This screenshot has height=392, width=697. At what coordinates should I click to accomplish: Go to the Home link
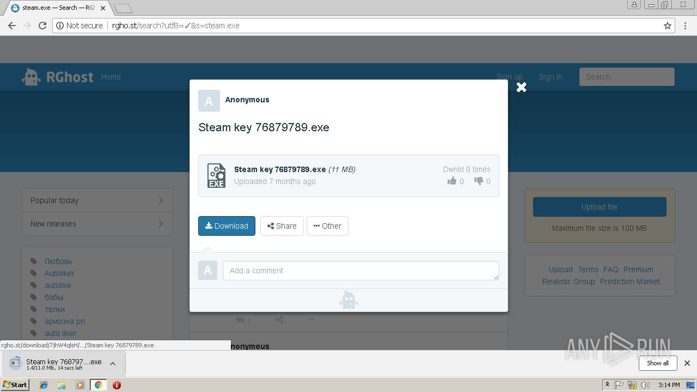[111, 77]
